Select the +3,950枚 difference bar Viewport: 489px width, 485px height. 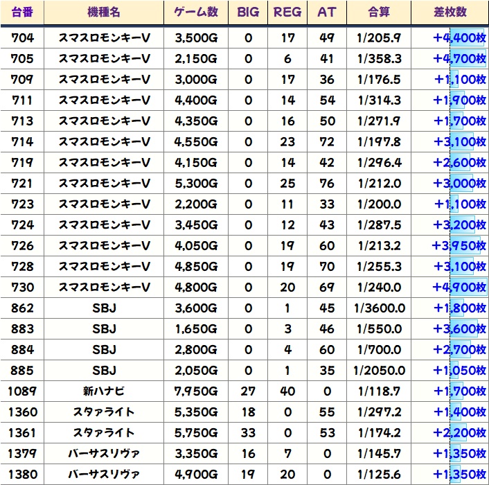(x=459, y=245)
